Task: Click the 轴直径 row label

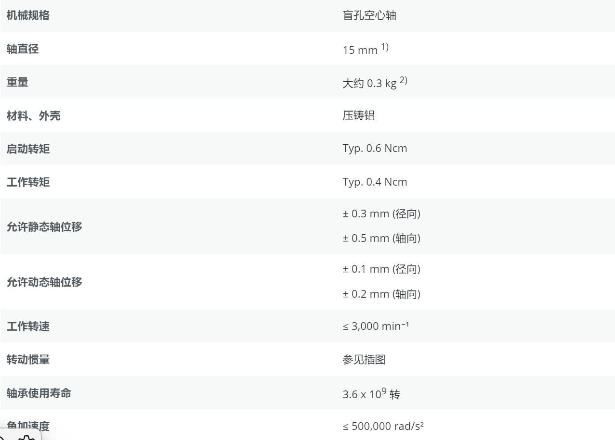Action: (23, 49)
